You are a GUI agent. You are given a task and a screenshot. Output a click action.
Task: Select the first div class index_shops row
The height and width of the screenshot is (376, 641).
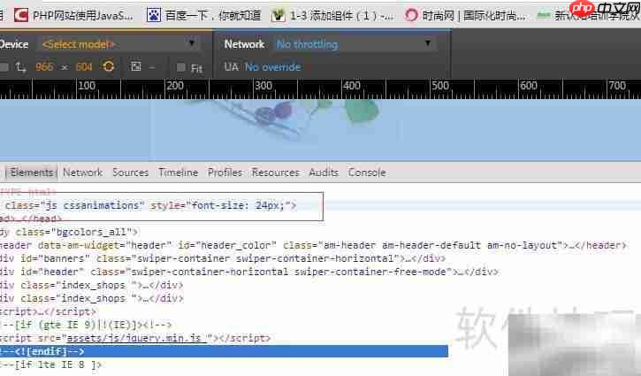92,285
